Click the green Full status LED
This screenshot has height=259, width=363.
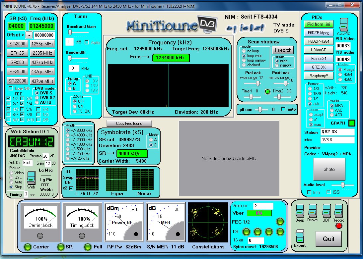point(88,247)
